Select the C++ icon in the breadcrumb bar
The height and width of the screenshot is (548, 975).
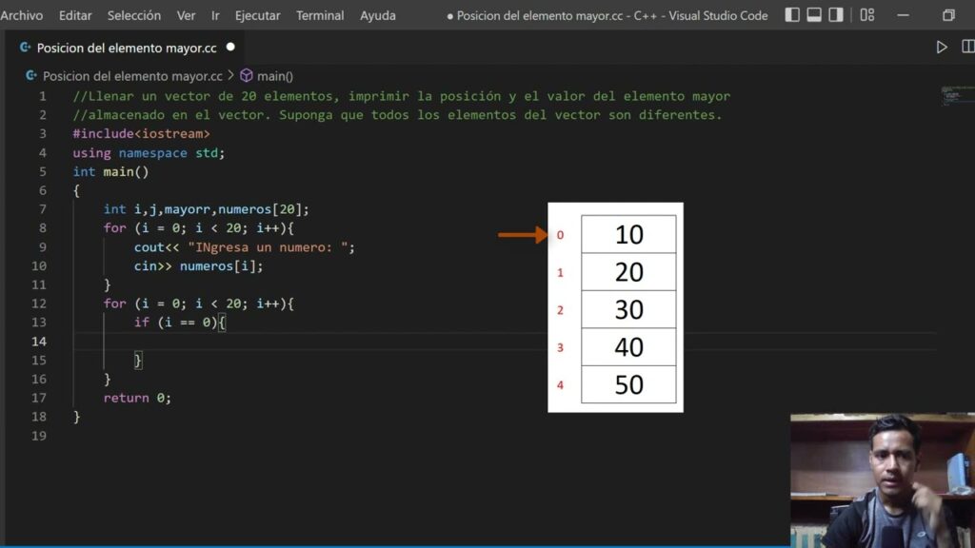point(31,74)
